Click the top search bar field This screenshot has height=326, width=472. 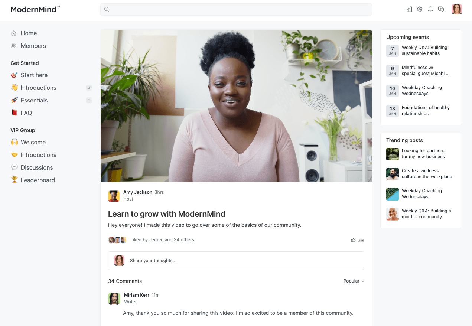(x=236, y=9)
